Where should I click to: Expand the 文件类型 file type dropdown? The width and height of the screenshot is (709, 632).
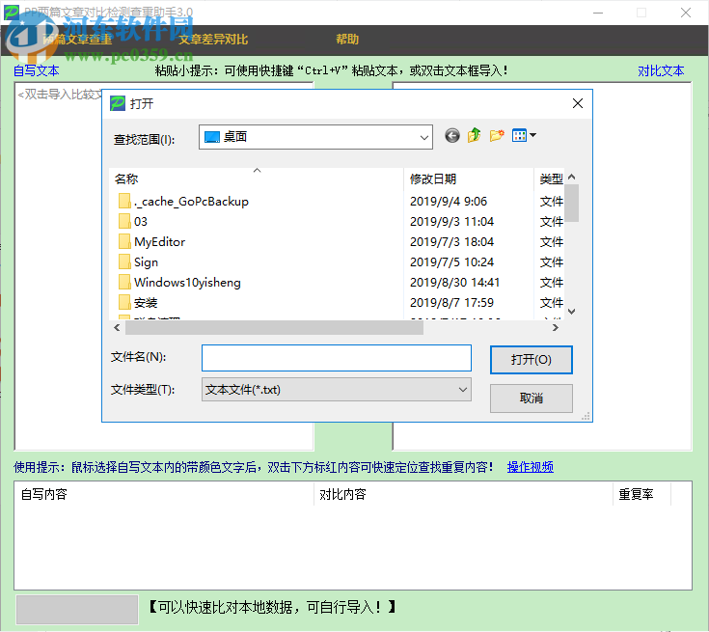pos(463,390)
